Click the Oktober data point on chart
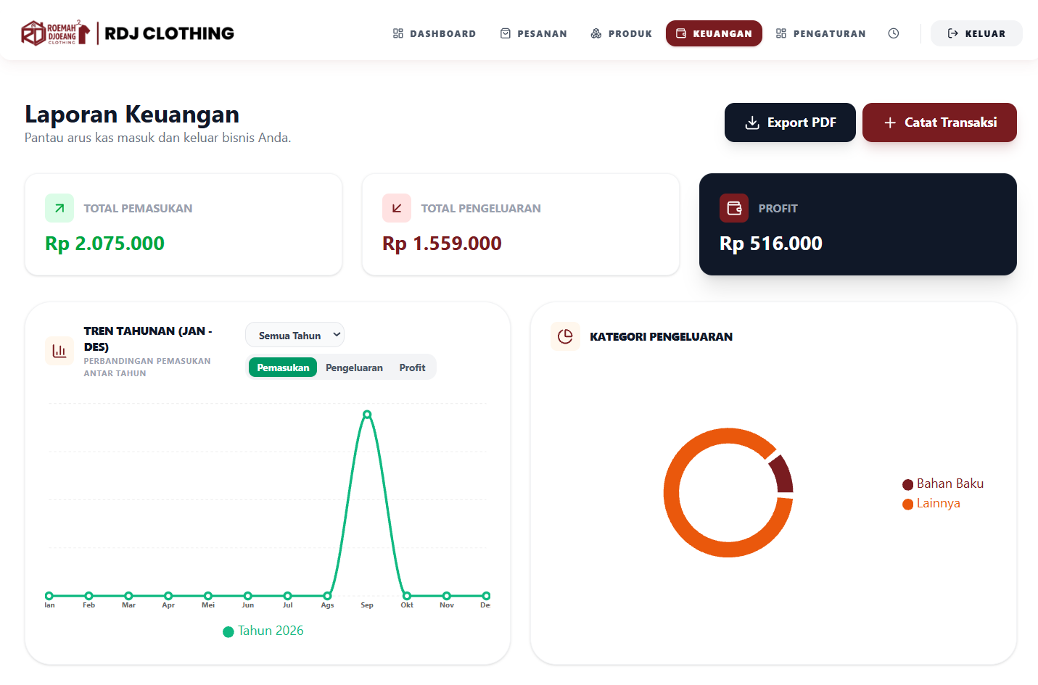 tap(407, 596)
